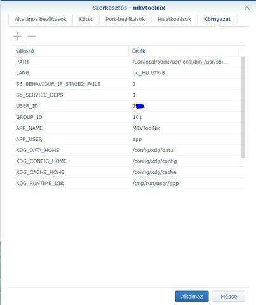
Task: Apply changes with the Alkalmaz button
Action: click(x=192, y=296)
